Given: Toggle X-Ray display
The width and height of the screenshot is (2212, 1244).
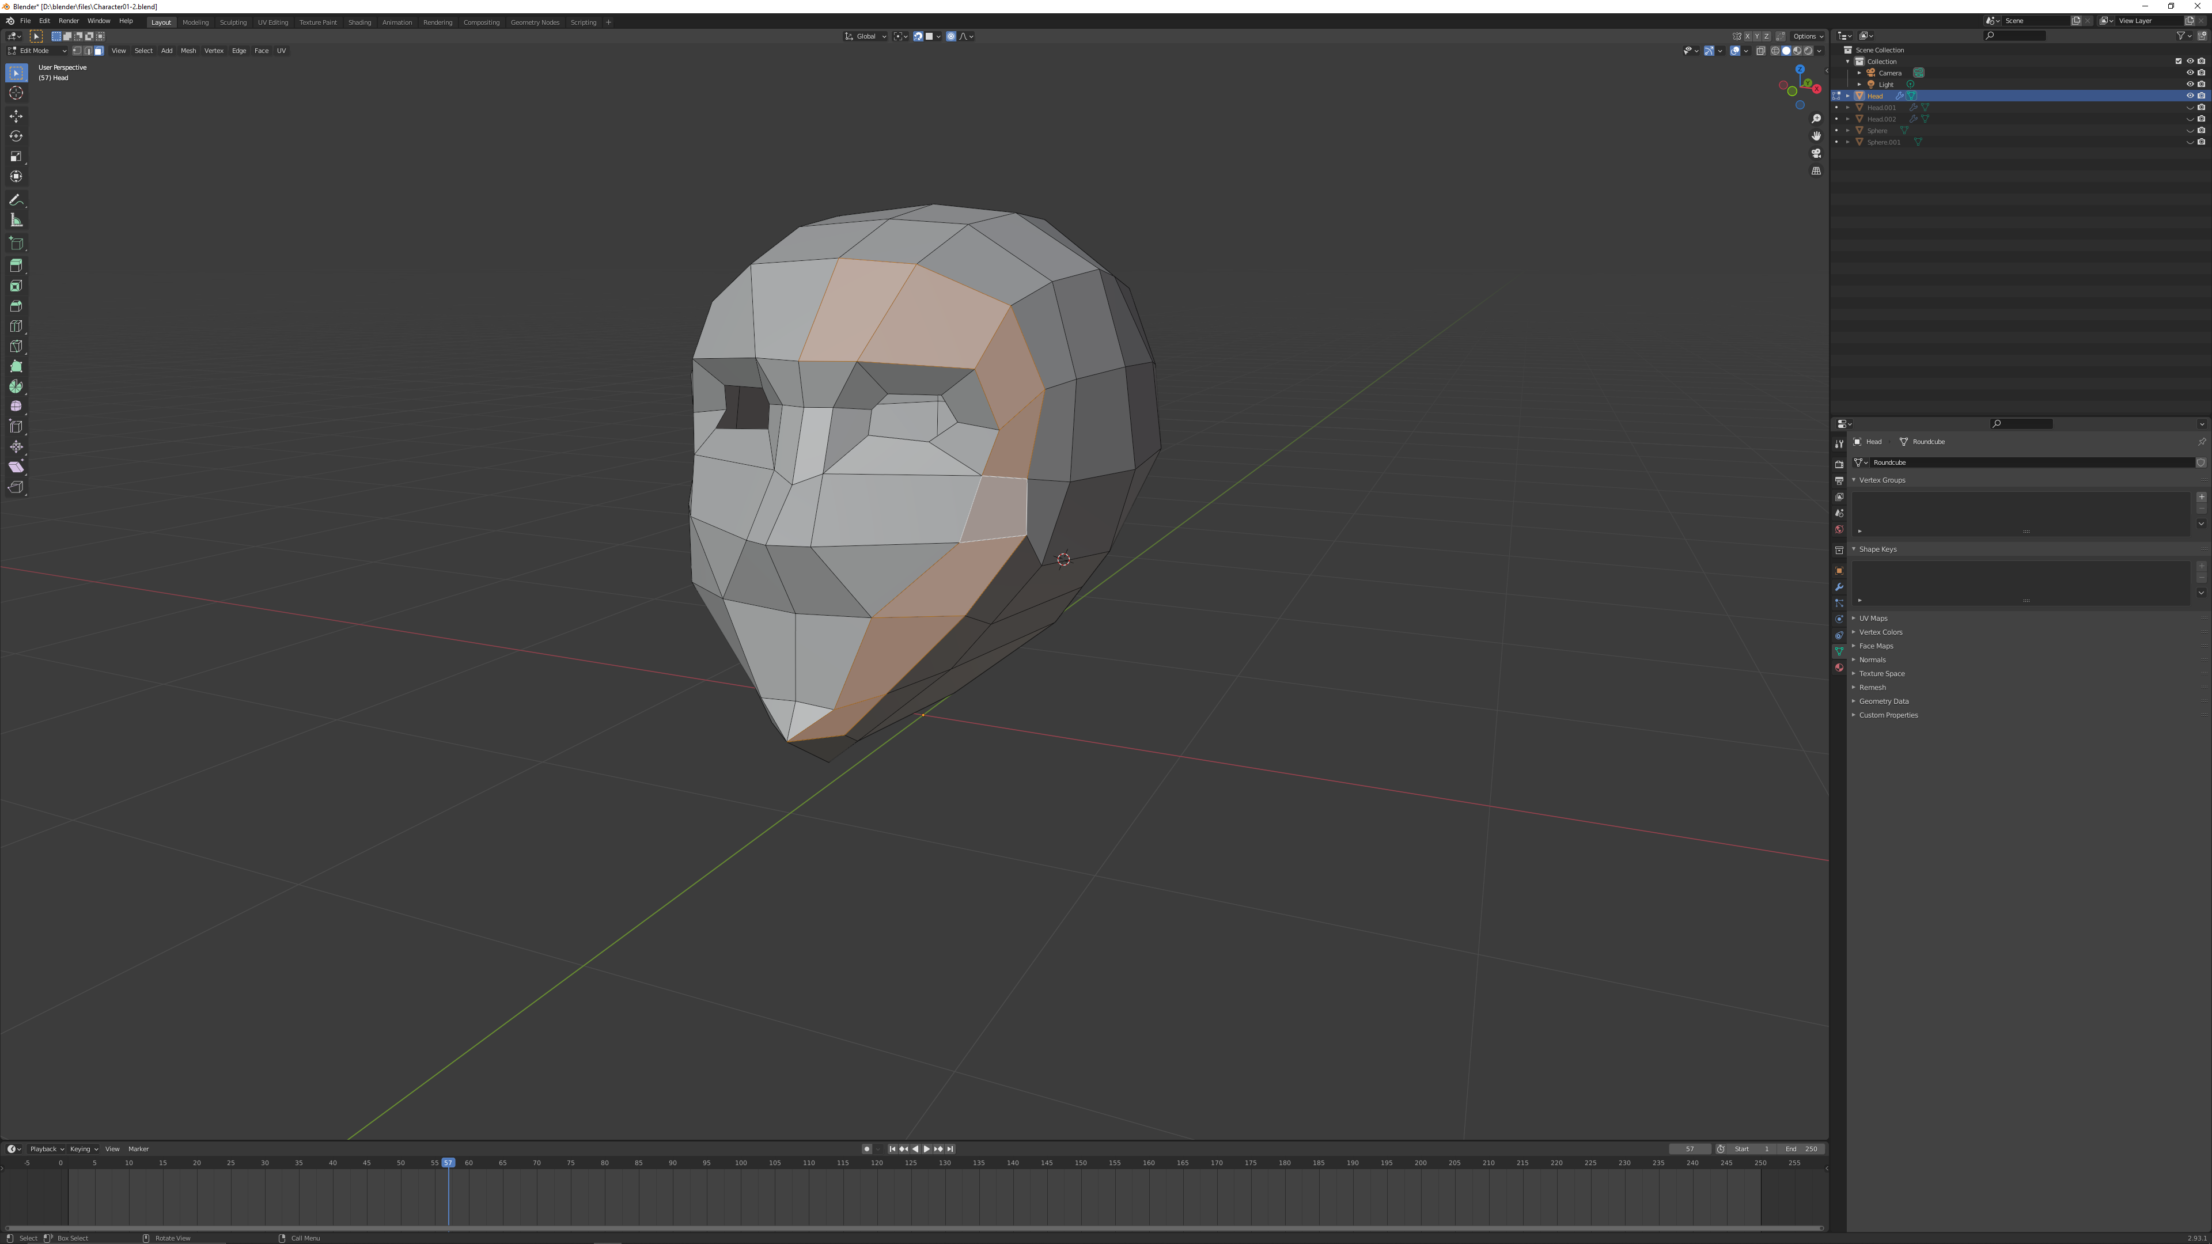Looking at the screenshot, I should pyautogui.click(x=1760, y=51).
